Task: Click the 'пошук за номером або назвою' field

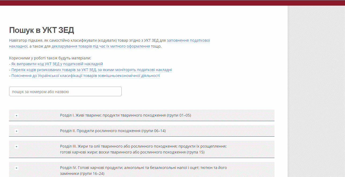Action: (65, 91)
